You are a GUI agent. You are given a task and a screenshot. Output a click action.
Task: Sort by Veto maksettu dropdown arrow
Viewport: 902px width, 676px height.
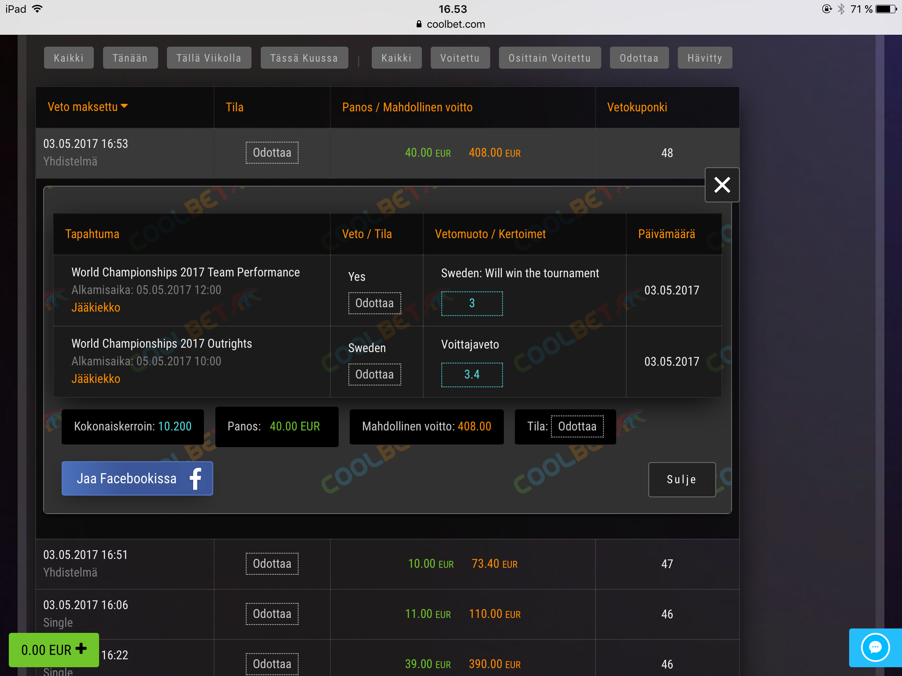[125, 106]
